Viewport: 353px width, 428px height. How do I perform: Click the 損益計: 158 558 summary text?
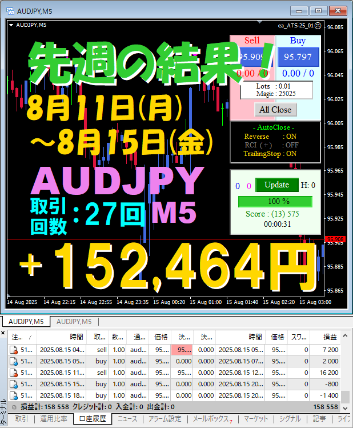pos(45,407)
